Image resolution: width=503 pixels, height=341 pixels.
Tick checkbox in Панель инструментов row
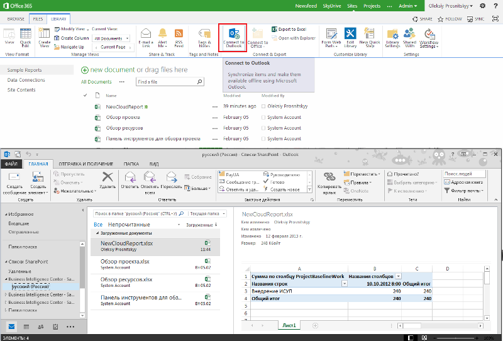(x=263, y=138)
